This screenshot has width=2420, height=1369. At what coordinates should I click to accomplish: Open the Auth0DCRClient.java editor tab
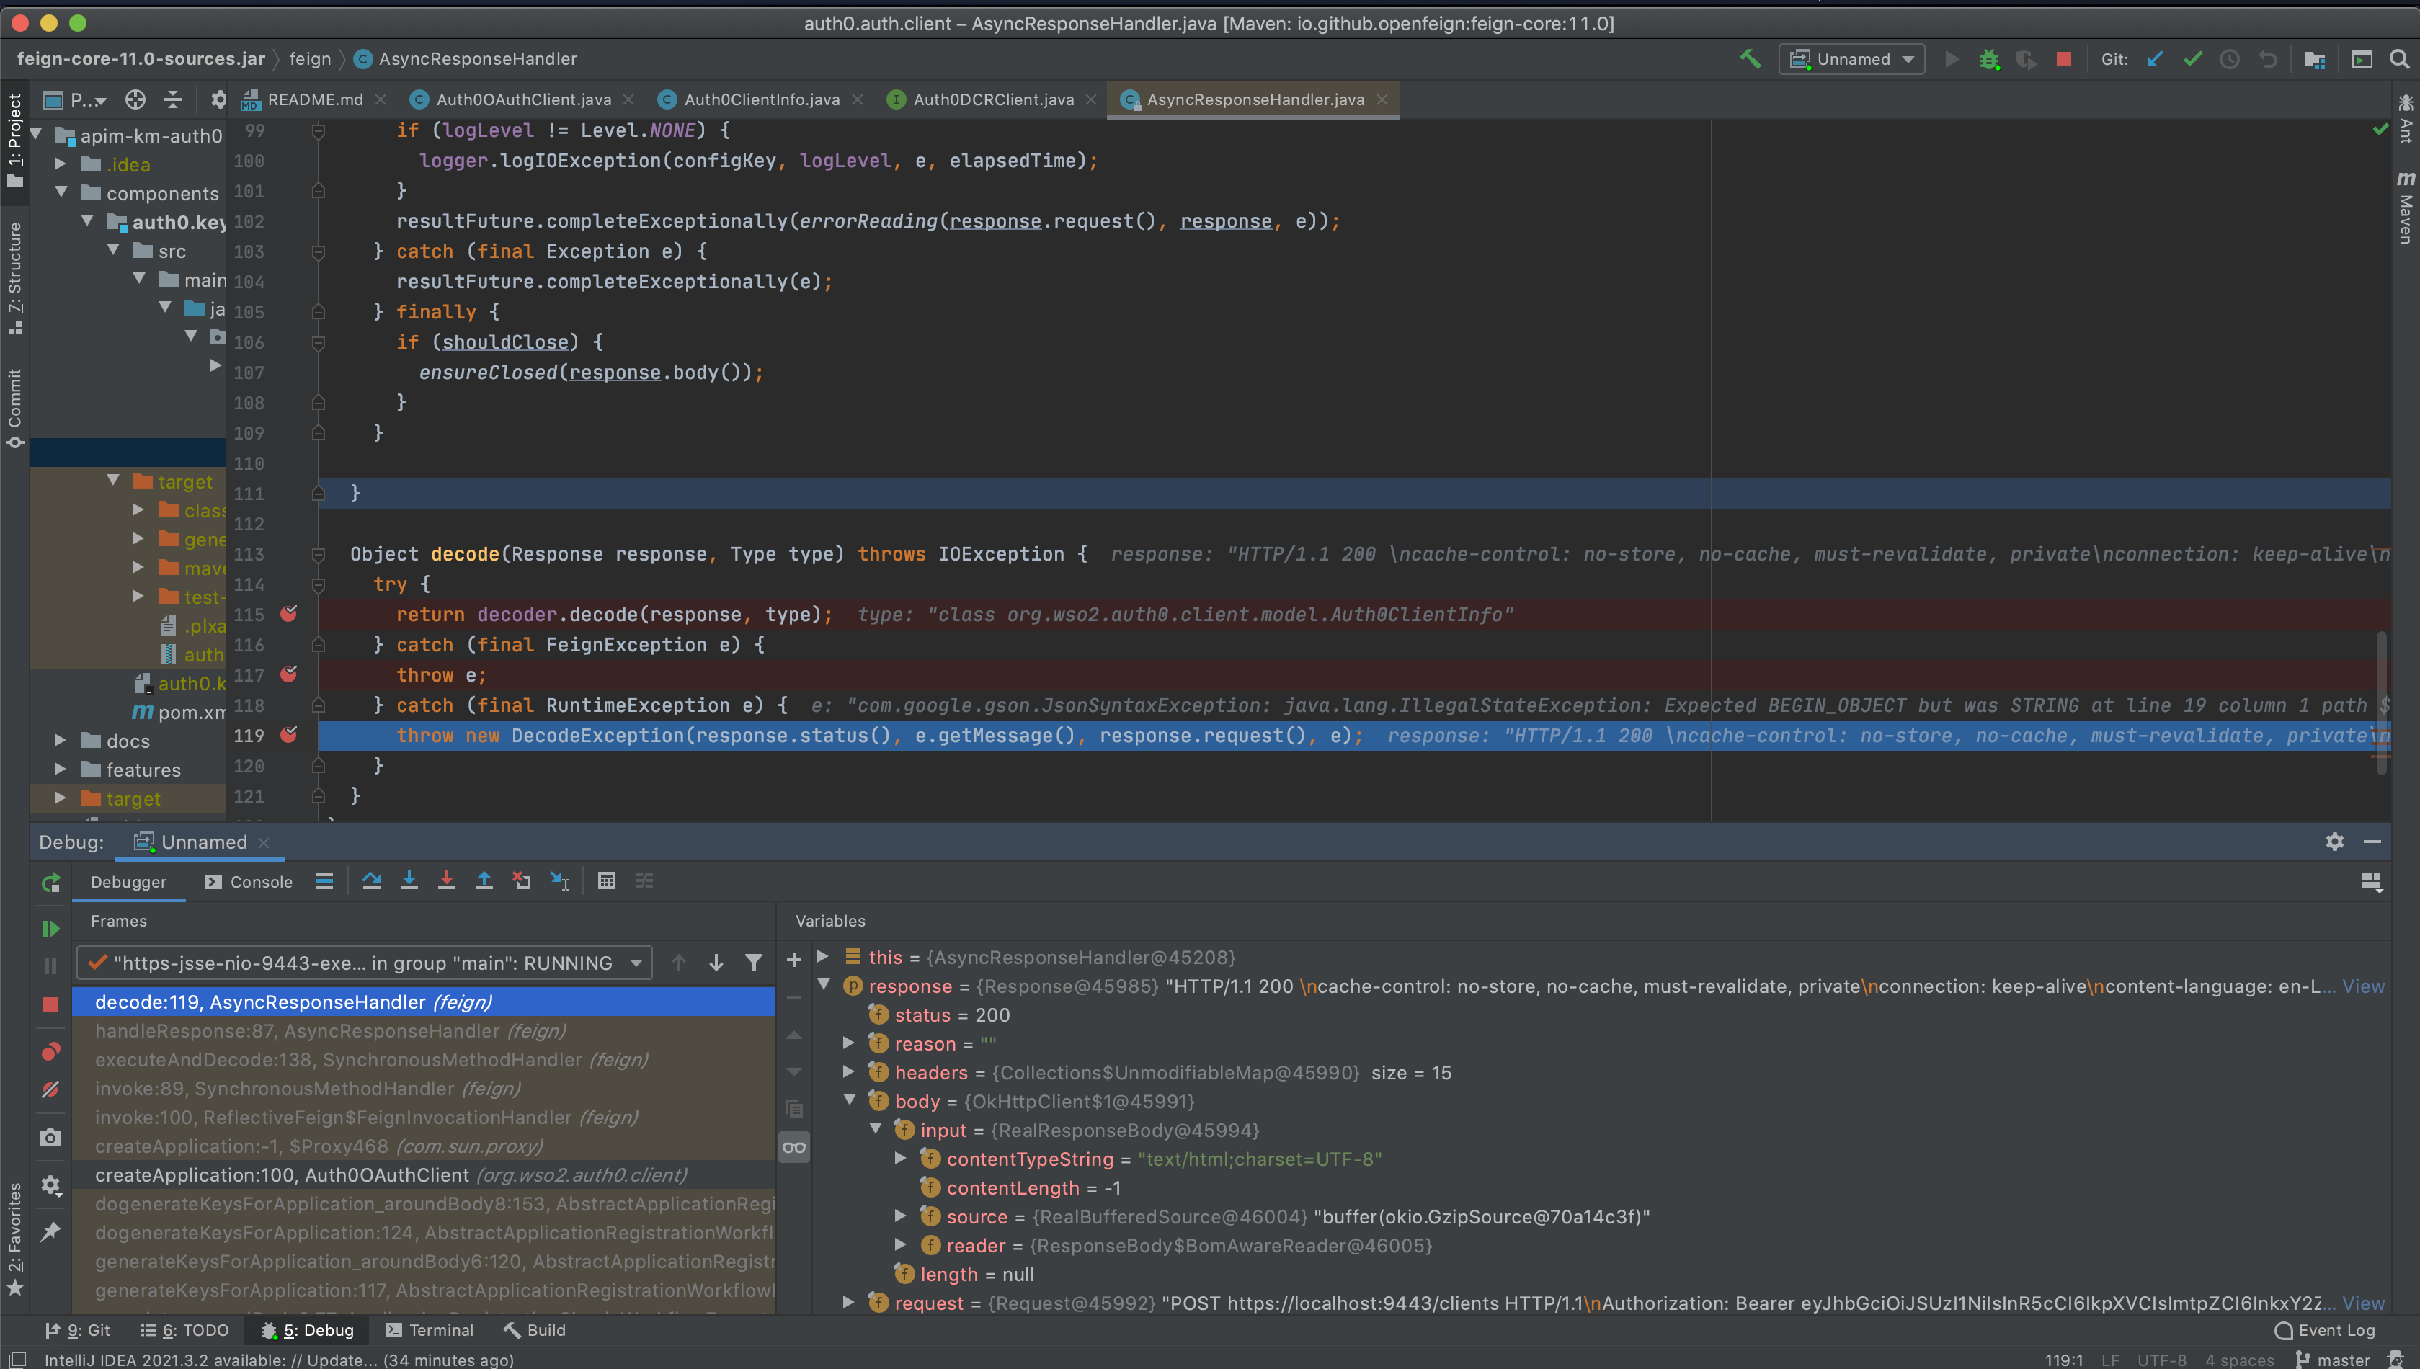[989, 99]
